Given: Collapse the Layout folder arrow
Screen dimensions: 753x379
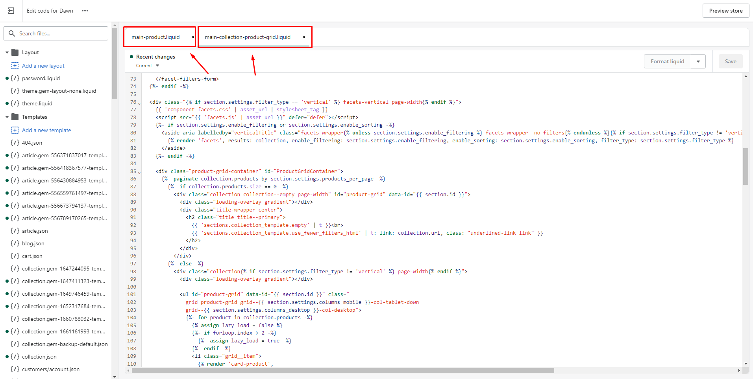Looking at the screenshot, I should coord(7,52).
